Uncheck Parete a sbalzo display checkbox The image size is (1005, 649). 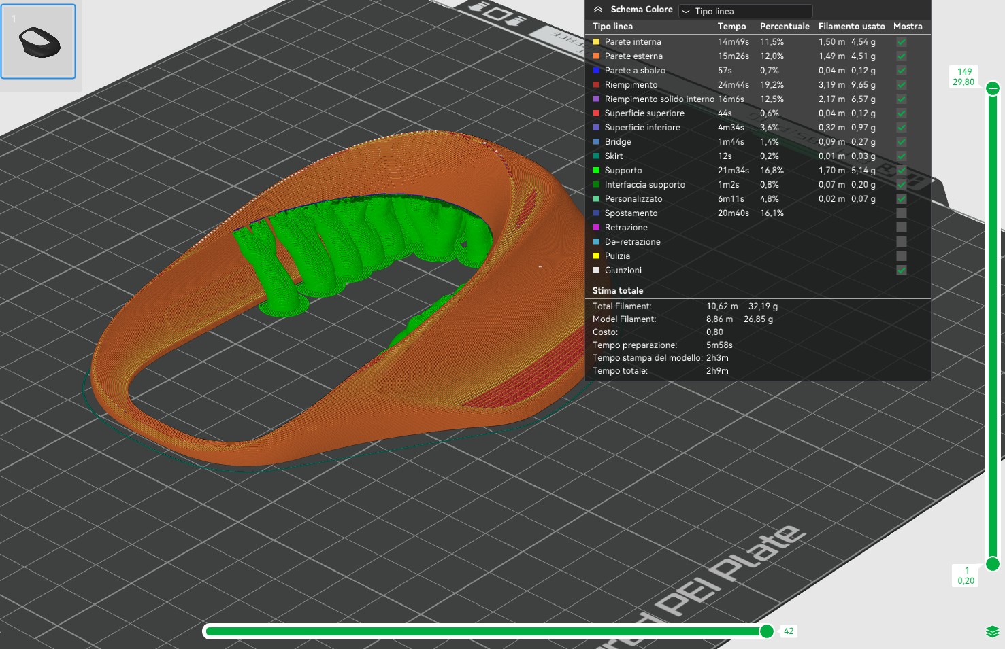(x=902, y=70)
